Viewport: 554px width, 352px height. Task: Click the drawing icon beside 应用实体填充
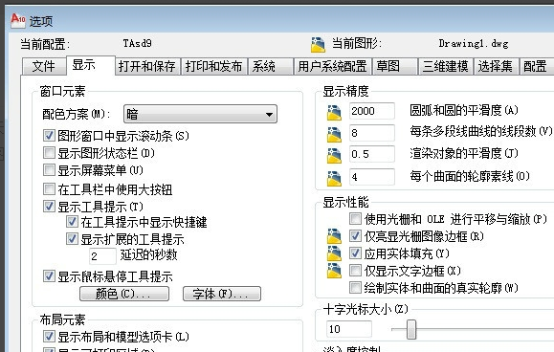[x=334, y=253]
